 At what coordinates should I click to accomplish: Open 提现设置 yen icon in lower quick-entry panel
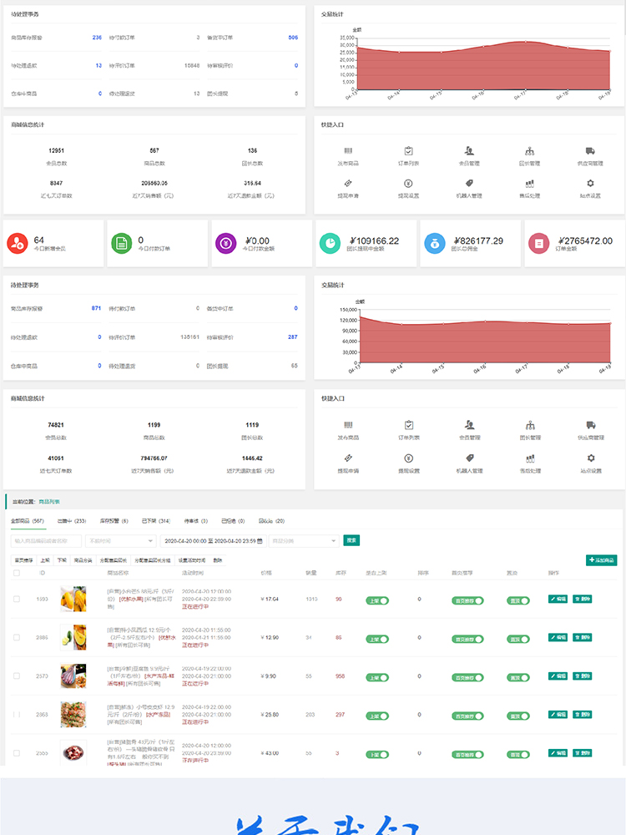[x=409, y=458]
